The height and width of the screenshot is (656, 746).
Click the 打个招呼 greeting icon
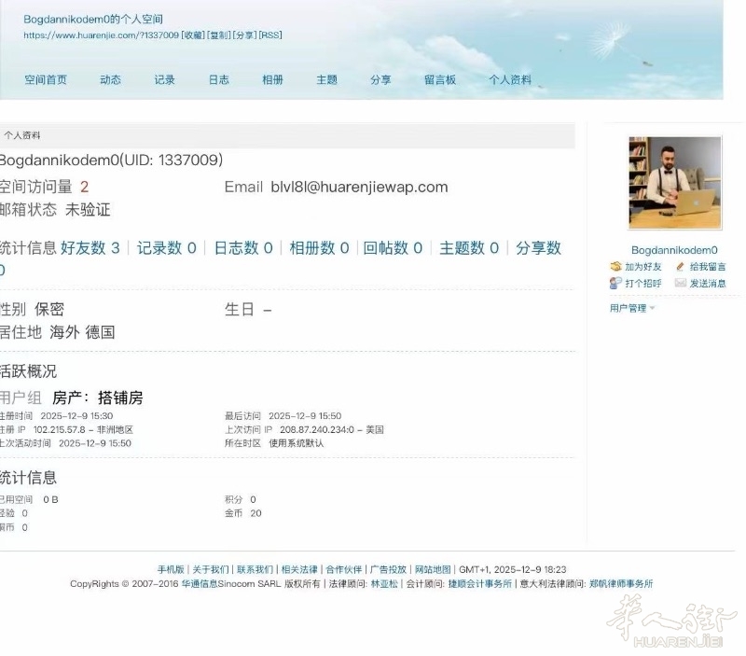615,283
